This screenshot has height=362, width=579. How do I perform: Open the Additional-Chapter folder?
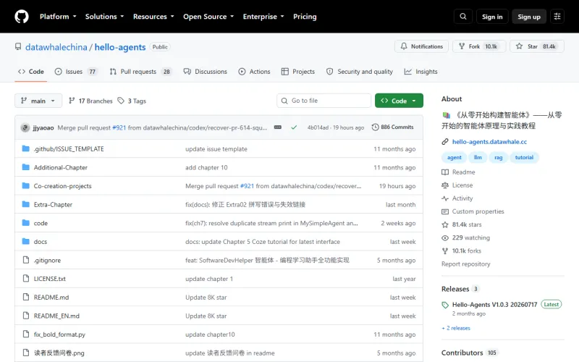pos(61,167)
